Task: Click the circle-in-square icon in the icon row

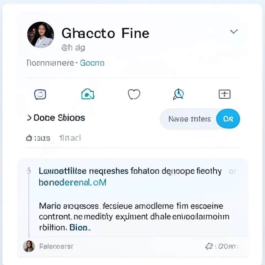Action: pos(40,94)
